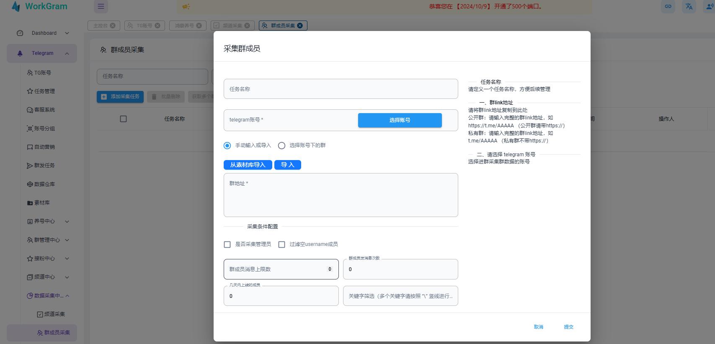Focus the dialog 任务名称 input field

point(341,89)
